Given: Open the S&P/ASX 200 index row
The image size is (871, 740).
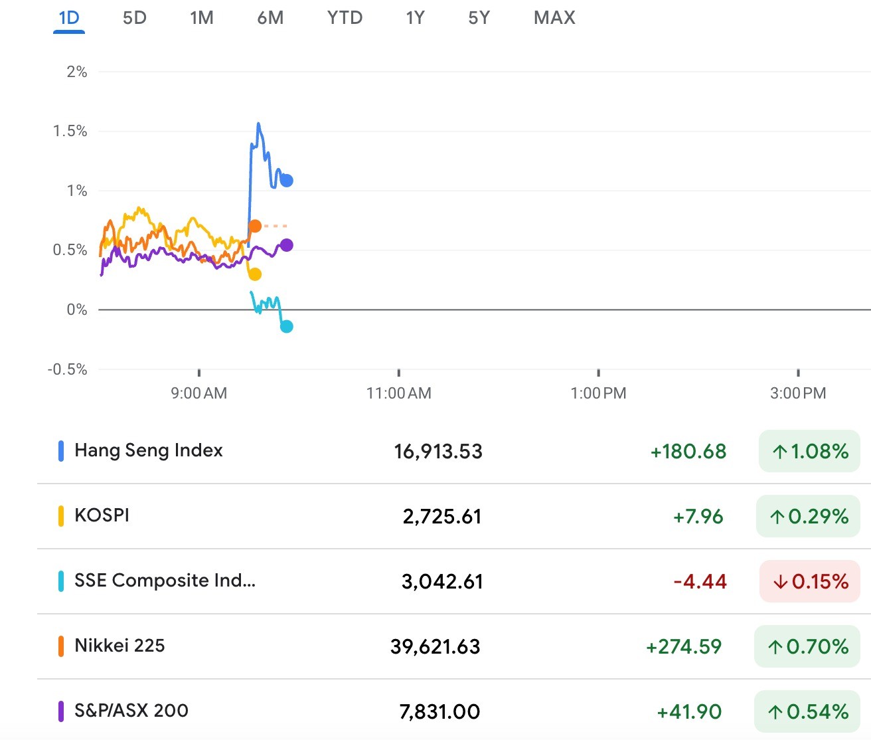Looking at the screenshot, I should point(454,711).
